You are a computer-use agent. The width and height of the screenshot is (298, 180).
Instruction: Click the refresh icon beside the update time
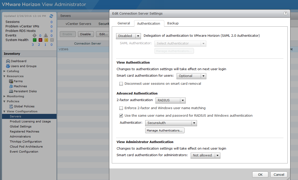(51, 16)
